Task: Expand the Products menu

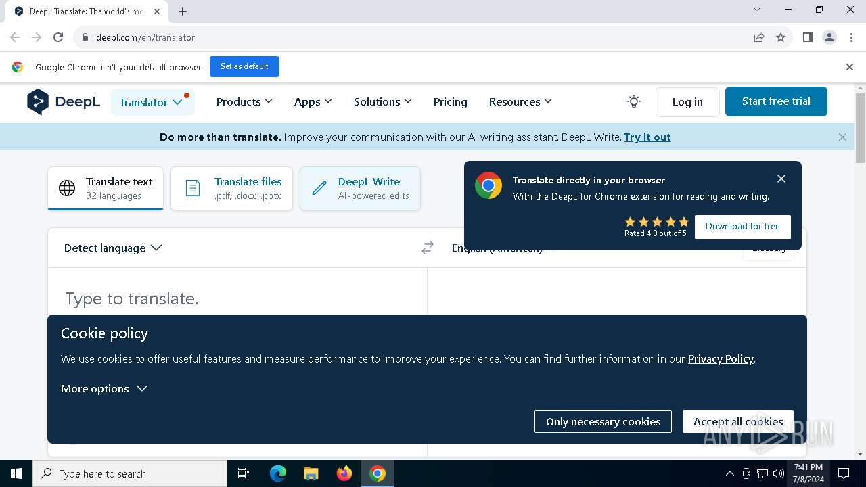Action: click(x=244, y=101)
